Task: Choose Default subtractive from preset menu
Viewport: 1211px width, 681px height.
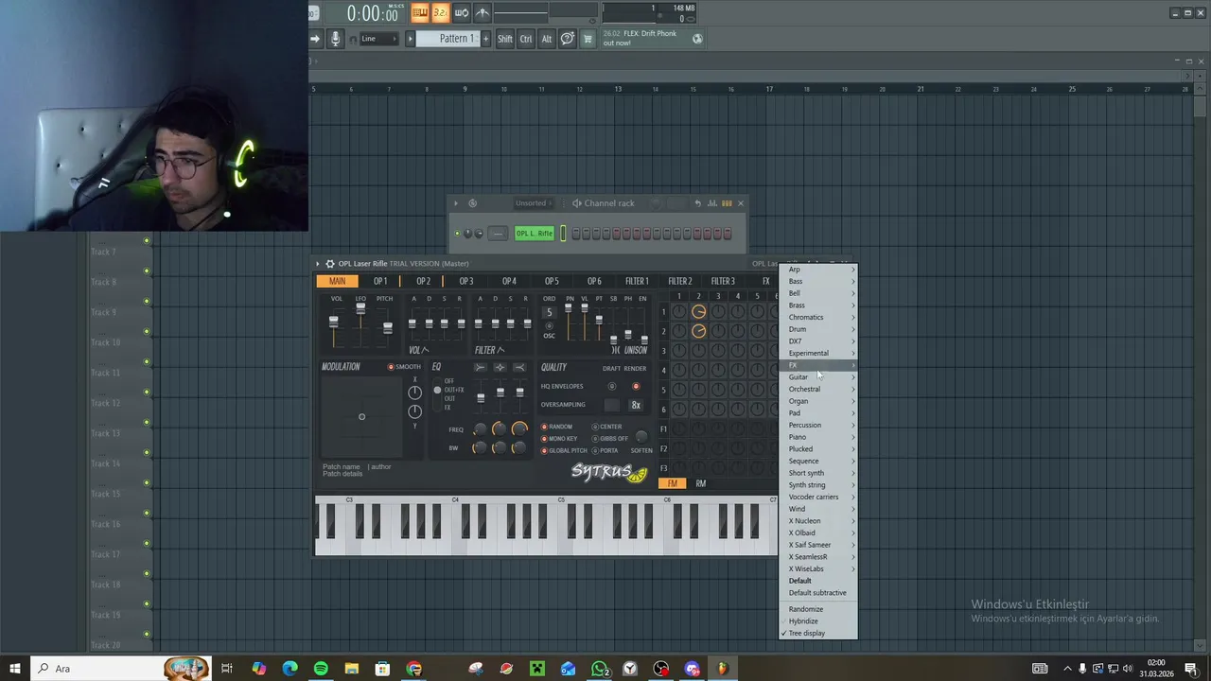Action: click(x=818, y=593)
